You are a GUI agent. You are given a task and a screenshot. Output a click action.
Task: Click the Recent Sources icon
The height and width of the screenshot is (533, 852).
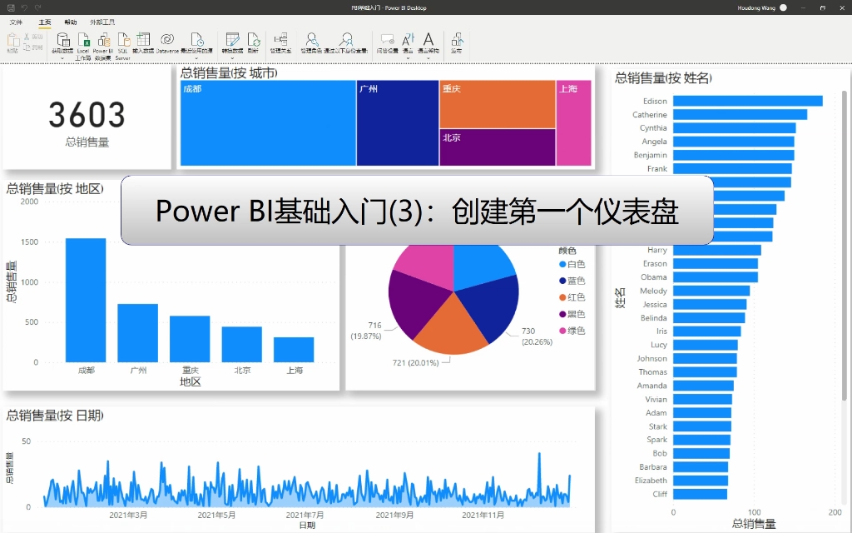[196, 40]
